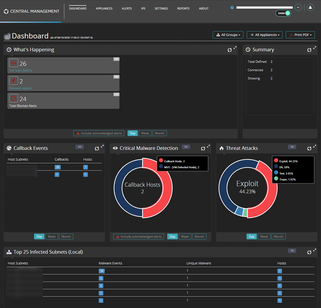321x308 pixels.
Task: Refresh the Threat Attacks panel
Action: [309, 148]
